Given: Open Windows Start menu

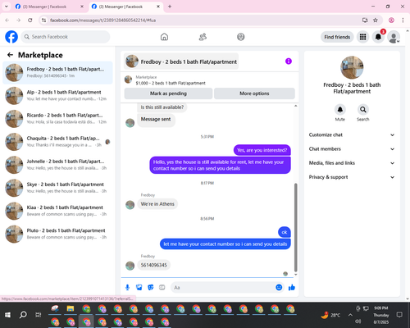Looking at the screenshot, I should [x=7, y=315].
